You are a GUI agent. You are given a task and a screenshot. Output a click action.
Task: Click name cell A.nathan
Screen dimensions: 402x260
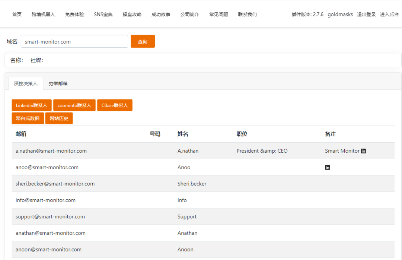(x=188, y=151)
